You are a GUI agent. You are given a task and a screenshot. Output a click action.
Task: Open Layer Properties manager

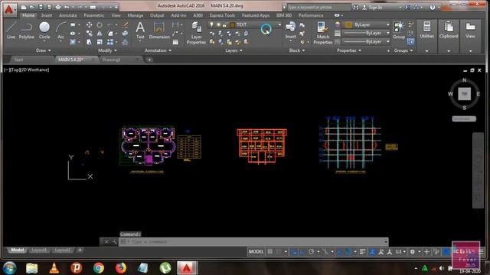coord(196,33)
